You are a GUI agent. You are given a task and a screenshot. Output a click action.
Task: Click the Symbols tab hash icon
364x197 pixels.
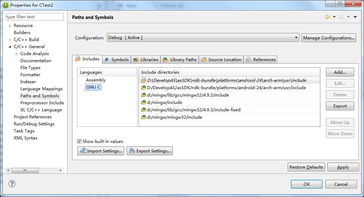[x=107, y=60]
